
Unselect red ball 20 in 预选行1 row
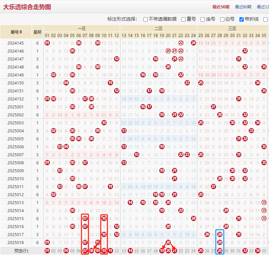pyautogui.click(x=168, y=251)
